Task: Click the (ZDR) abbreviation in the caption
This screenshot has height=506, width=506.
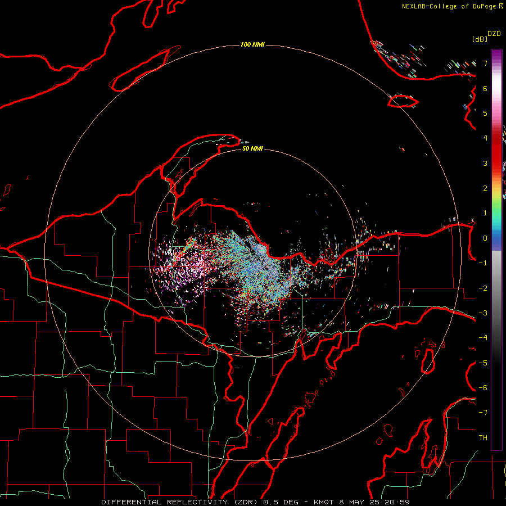Action: [x=245, y=502]
